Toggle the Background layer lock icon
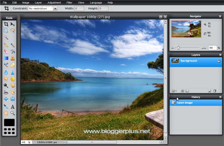 (x=219, y=60)
